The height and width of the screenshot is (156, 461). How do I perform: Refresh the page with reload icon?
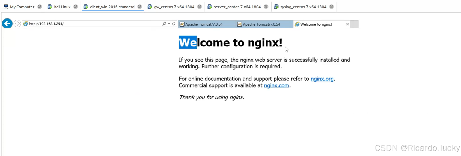click(x=174, y=24)
